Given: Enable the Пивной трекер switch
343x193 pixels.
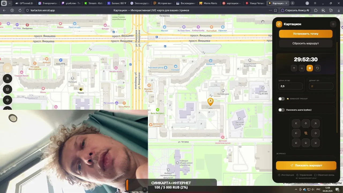Looking at the screenshot, I should (281, 99).
